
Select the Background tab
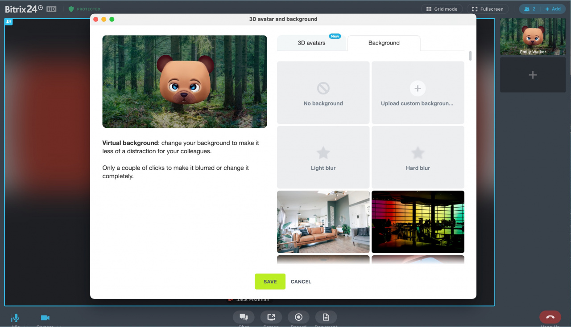[x=384, y=43]
